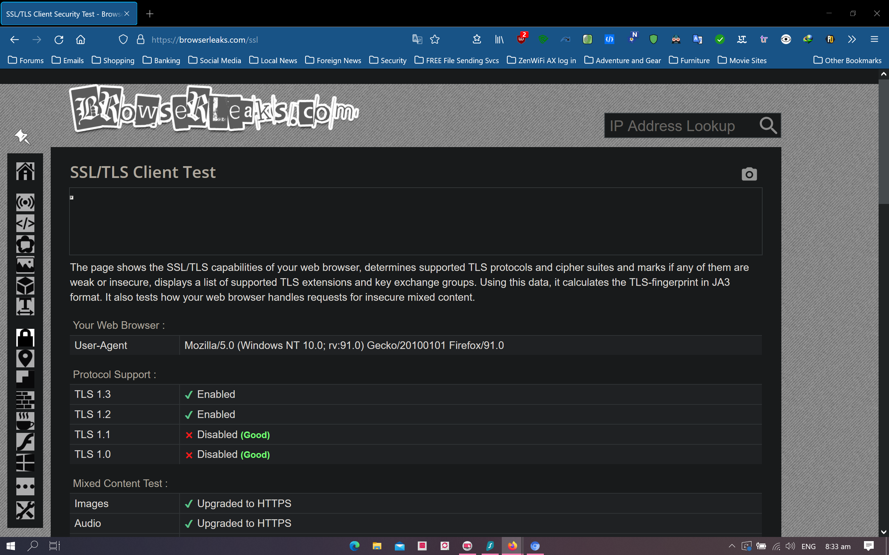Click the uBlock Origin extension icon
This screenshot has width=889, height=555.
(521, 39)
